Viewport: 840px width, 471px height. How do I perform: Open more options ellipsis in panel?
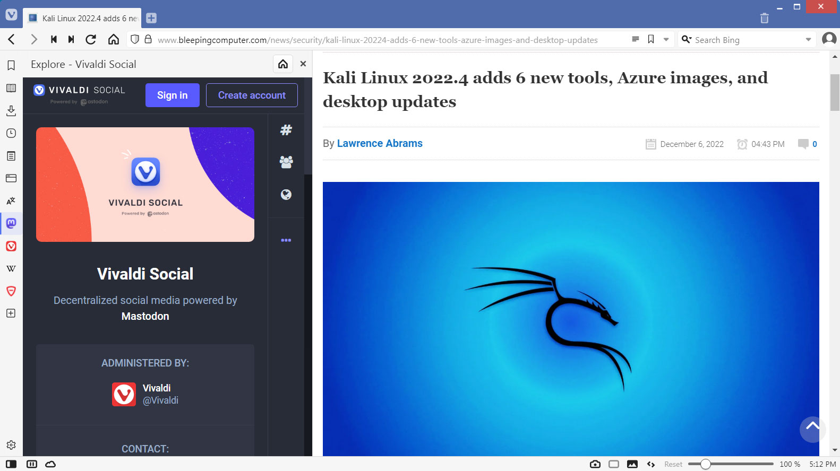286,240
